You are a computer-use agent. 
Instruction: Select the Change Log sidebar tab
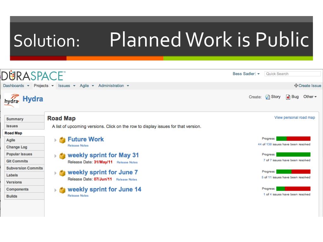pyautogui.click(x=24, y=147)
